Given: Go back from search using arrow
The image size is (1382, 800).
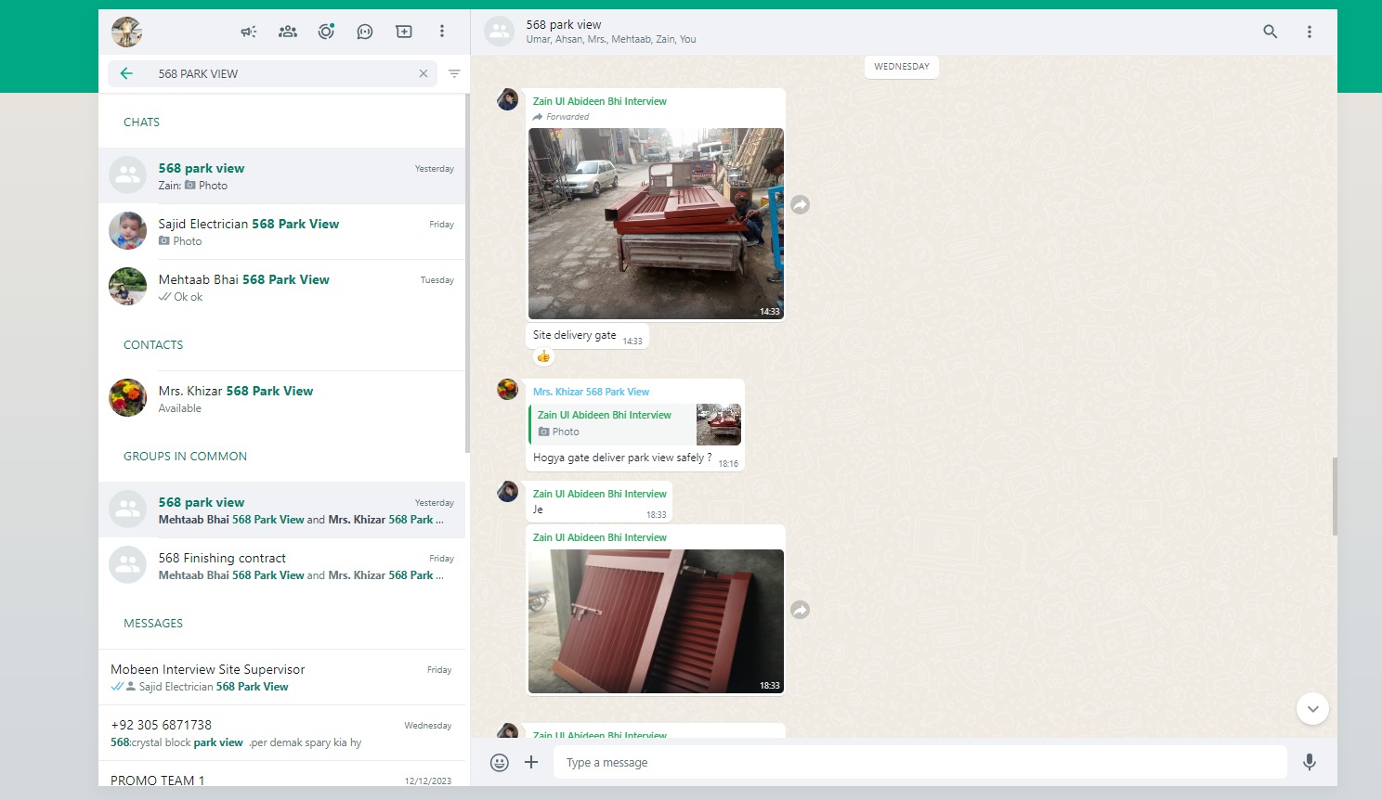Looking at the screenshot, I should 127,73.
